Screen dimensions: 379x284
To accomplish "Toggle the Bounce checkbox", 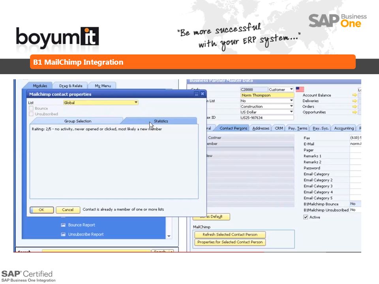I will click(31, 108).
